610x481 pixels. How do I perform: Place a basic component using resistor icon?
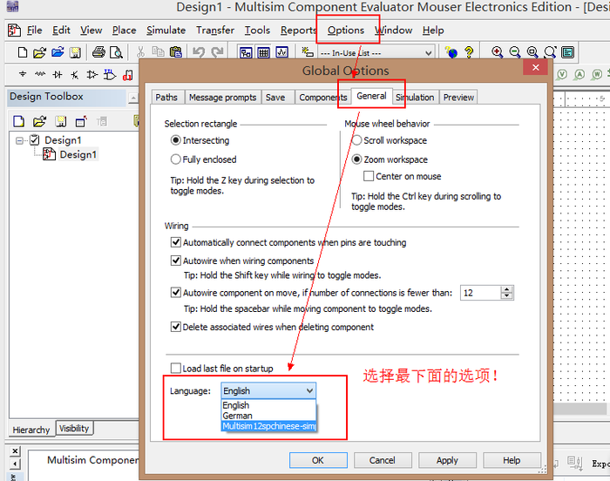[40, 74]
